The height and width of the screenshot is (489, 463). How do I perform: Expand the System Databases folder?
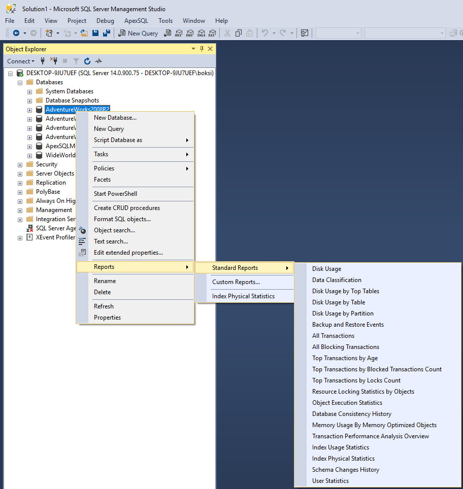click(29, 92)
